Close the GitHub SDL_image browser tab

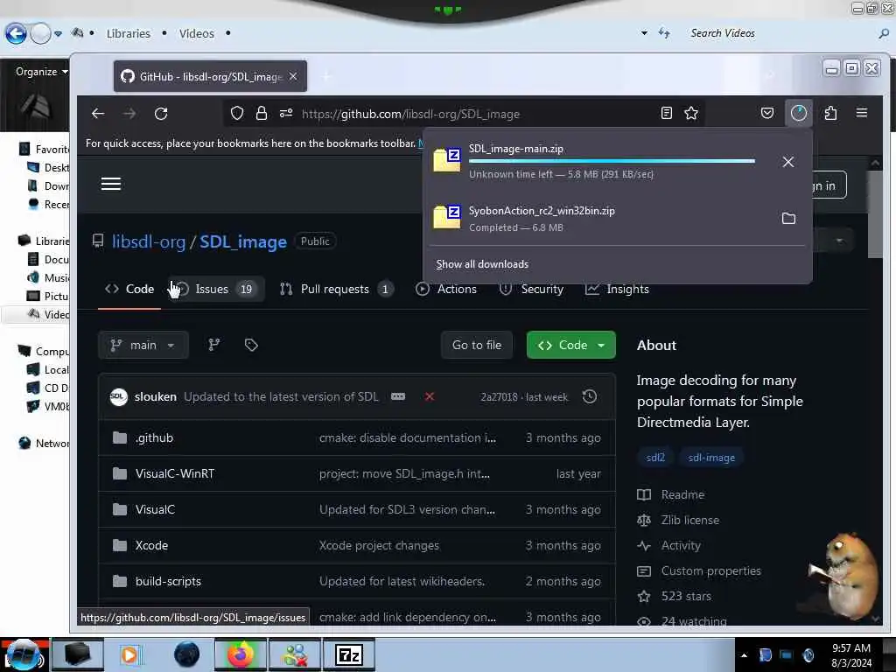tap(292, 76)
